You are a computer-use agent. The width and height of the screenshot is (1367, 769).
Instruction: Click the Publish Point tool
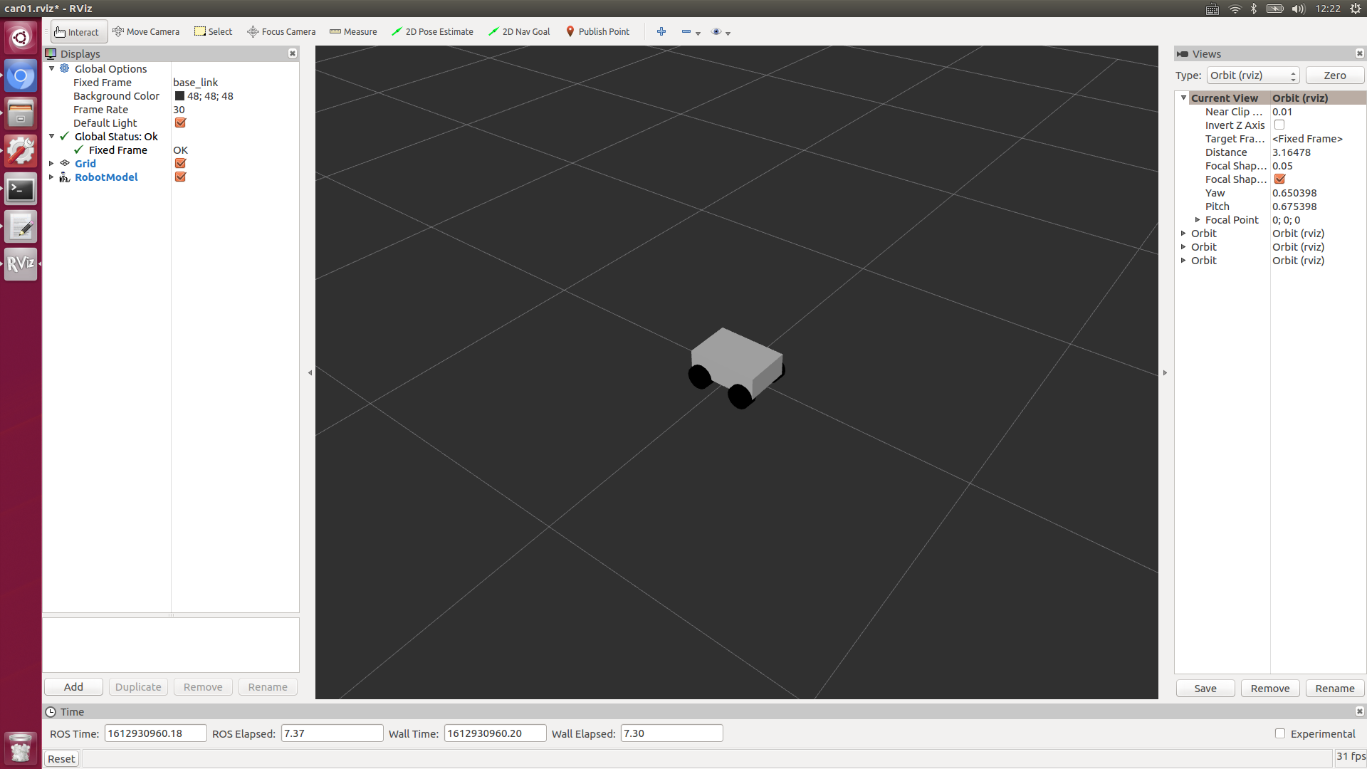click(597, 32)
